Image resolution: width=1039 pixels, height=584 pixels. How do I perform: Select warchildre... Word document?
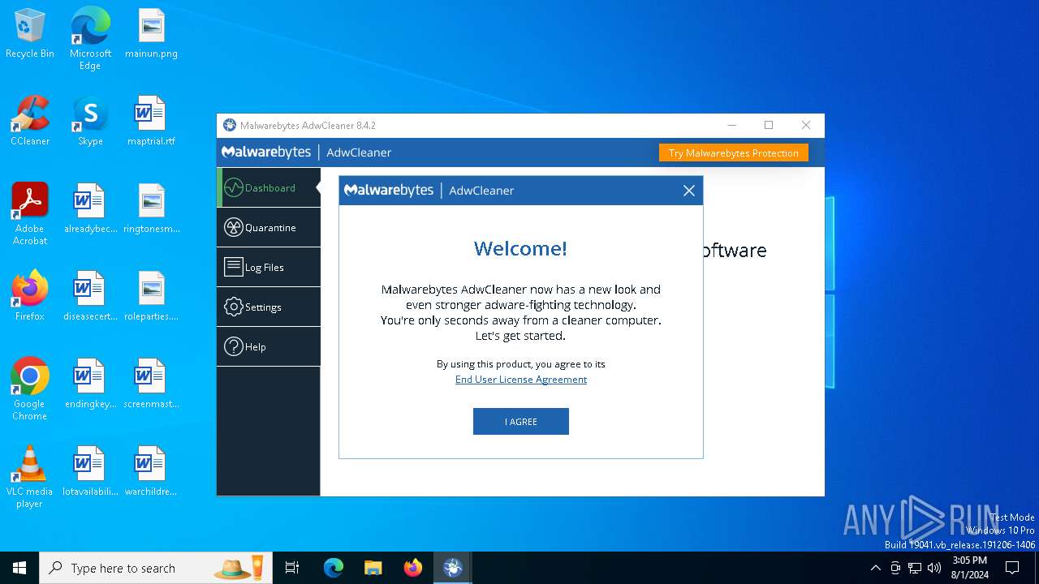pos(151,472)
